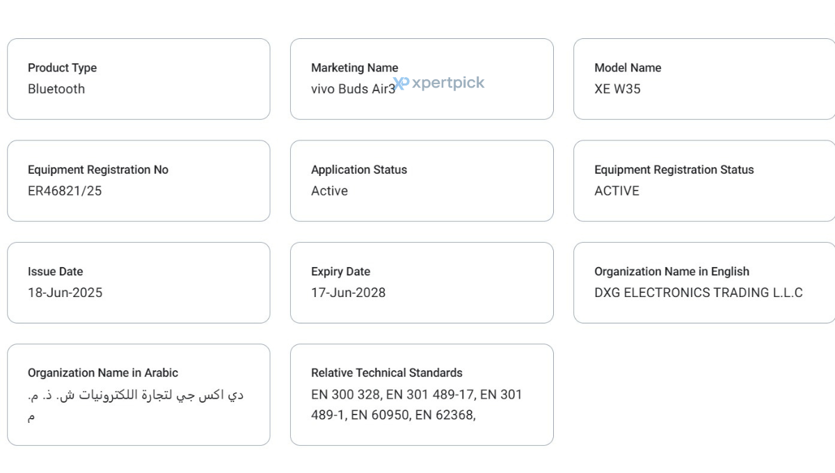Image resolution: width=835 pixels, height=473 pixels.
Task: Select registration number ER46821/25 text
Action: (65, 191)
